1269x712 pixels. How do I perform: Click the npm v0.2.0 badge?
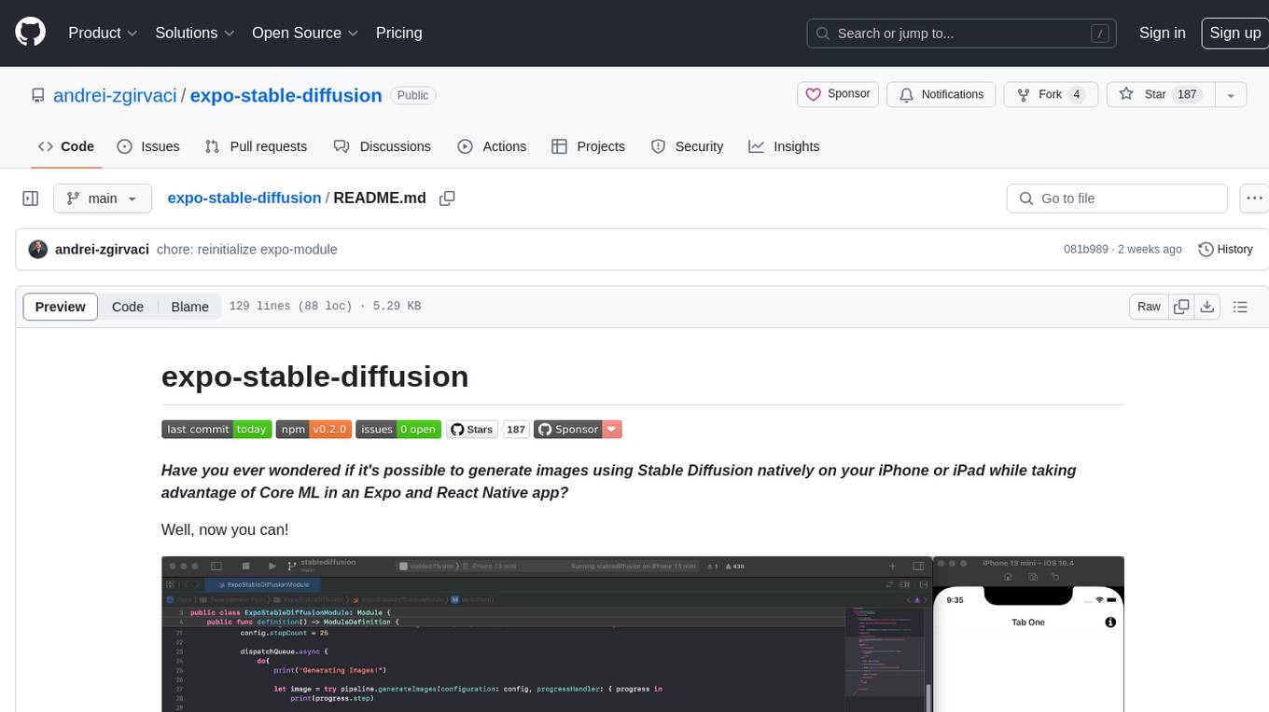(314, 430)
